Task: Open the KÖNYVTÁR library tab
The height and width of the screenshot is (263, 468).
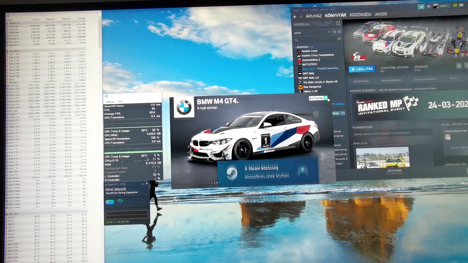Action: tap(335, 15)
